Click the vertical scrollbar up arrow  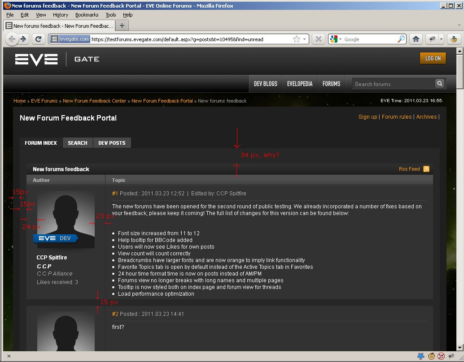460,51
